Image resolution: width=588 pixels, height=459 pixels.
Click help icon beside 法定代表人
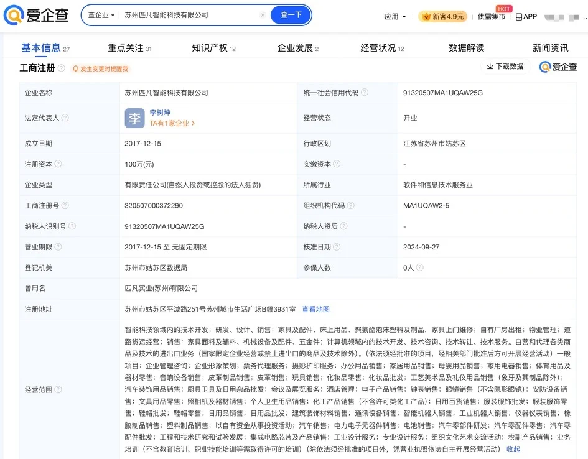point(65,118)
